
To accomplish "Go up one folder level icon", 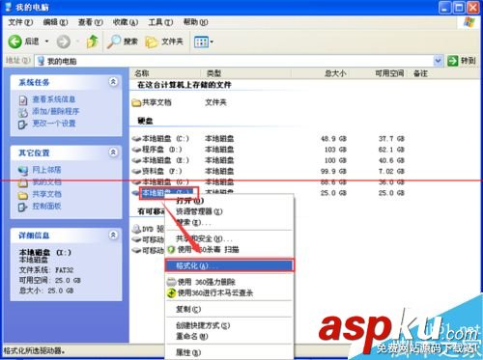I will click(93, 42).
